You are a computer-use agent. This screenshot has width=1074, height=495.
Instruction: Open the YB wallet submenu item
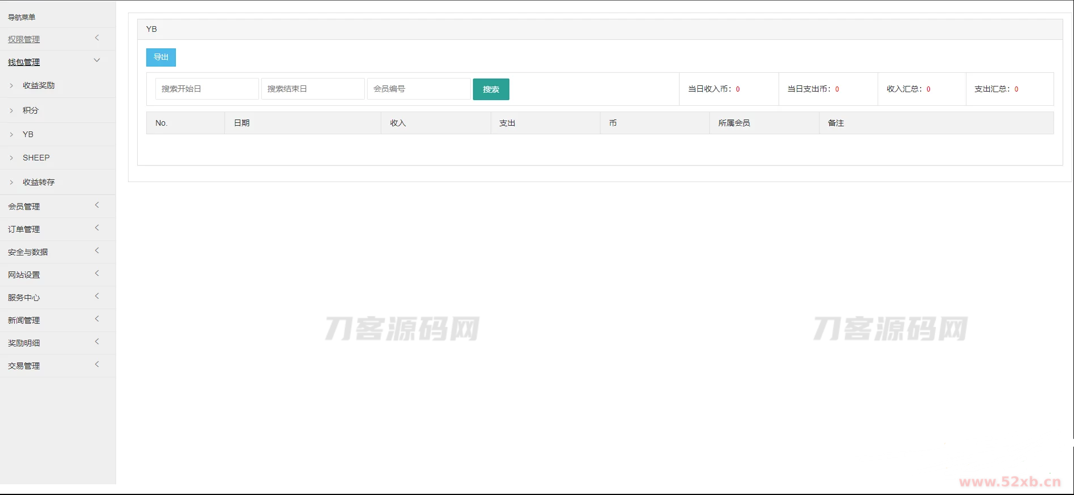pyautogui.click(x=28, y=135)
